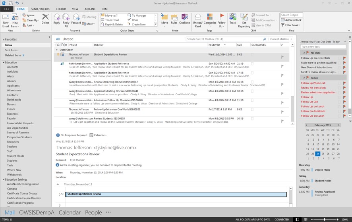Screen dimensions: 352x222
Task: Switch to the CRM ribbon tab
Action: (104, 9)
